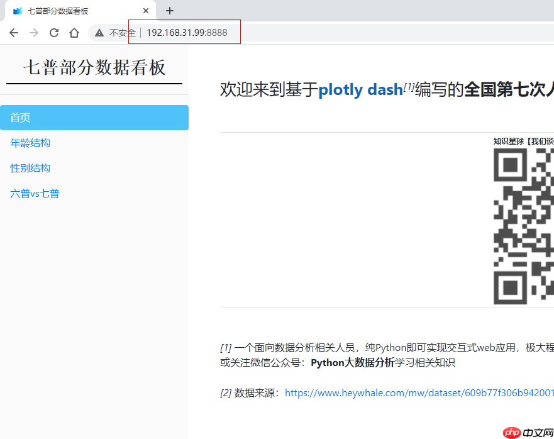This screenshot has width=554, height=439.
Task: Follow the plotly dash hyperlink
Action: (360, 89)
